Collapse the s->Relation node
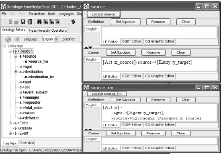This screenshot has width=221, height=154. click(x=10, y=51)
